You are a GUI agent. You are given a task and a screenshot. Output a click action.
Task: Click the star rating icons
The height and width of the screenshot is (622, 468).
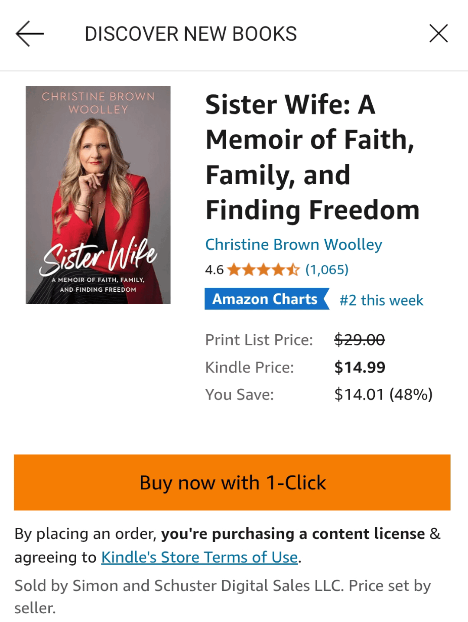click(x=263, y=270)
